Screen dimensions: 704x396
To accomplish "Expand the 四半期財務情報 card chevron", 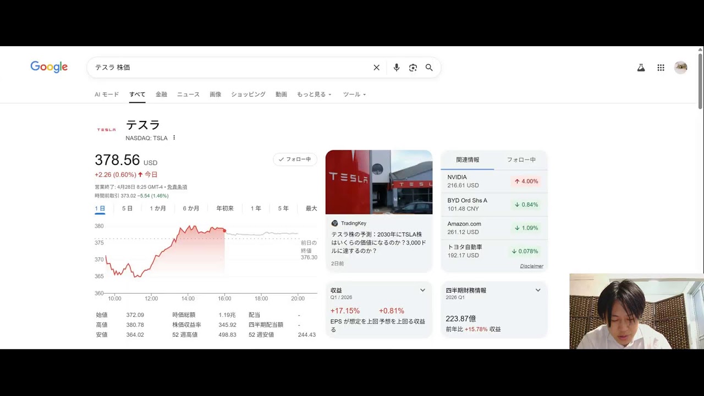I will (538, 290).
